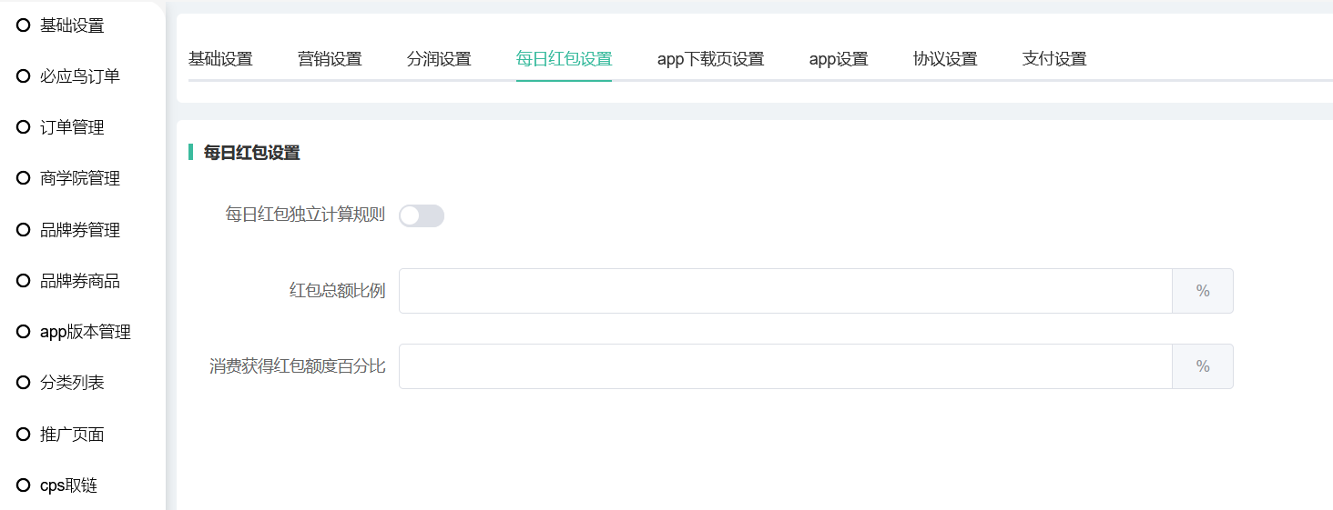Click the 消费获得红包额度百分比 label
Image resolution: width=1333 pixels, height=510 pixels.
click(297, 366)
